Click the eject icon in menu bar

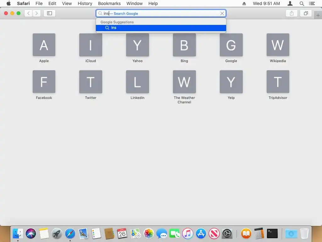pyautogui.click(x=244, y=3)
